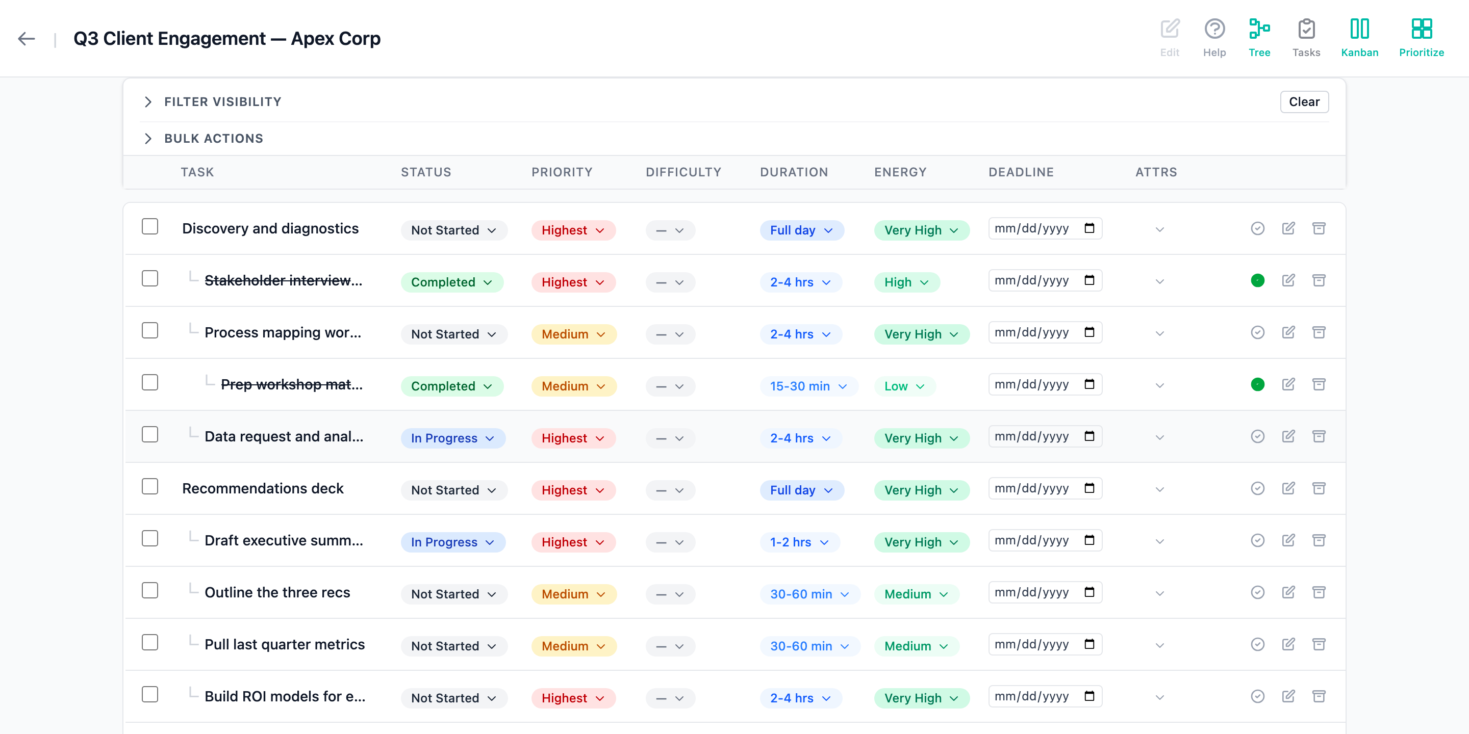The width and height of the screenshot is (1469, 734).
Task: Open the Prioritize view
Action: tap(1421, 38)
